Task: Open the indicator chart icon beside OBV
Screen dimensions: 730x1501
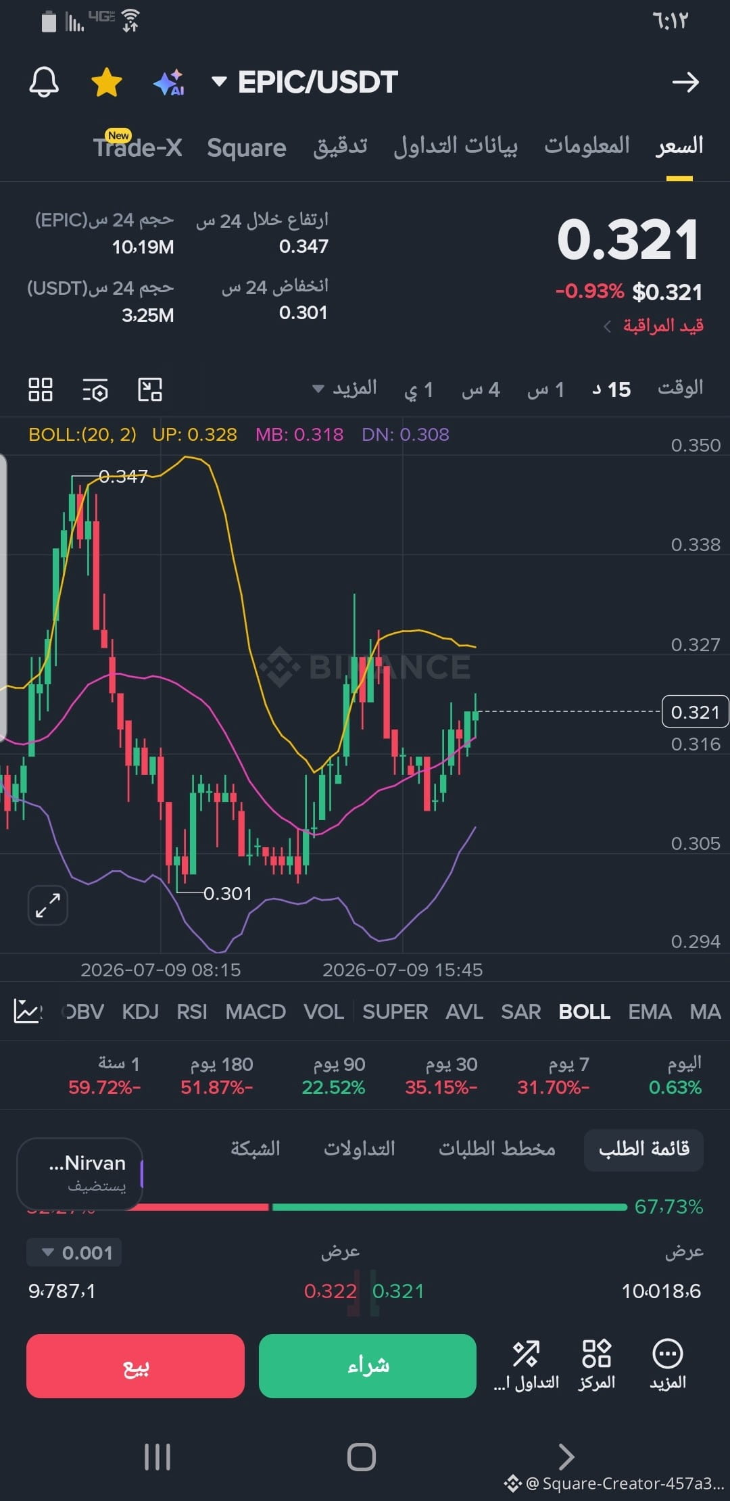Action: [x=28, y=1011]
